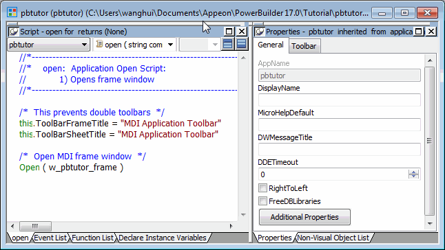Click the DWMessageTitle input field
Screen dimensions: 445x250
tap(340, 149)
